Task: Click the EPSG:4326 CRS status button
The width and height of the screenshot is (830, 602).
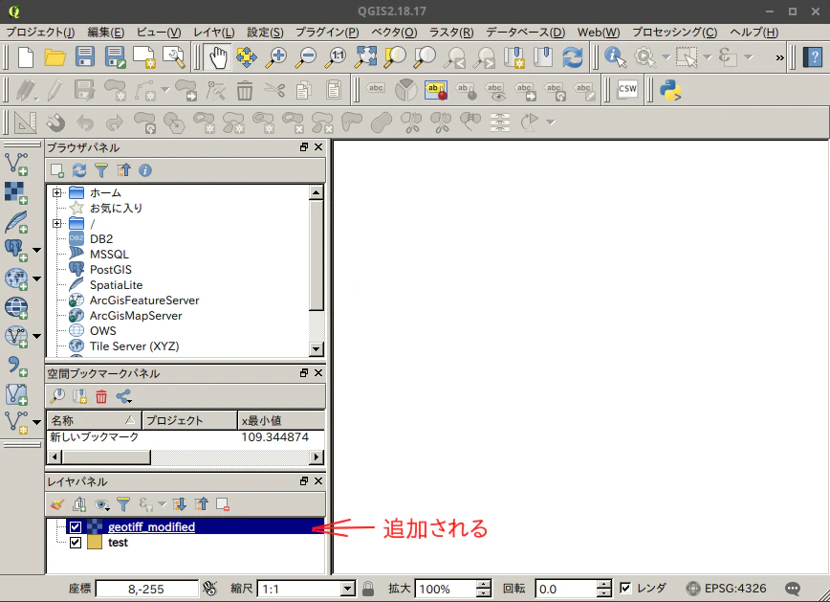Action: pyautogui.click(x=727, y=589)
